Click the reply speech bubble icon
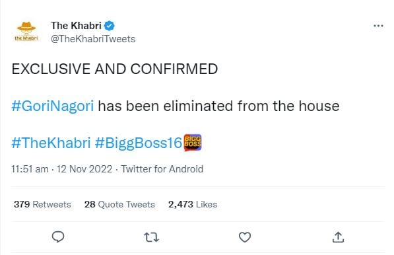This screenshot has height=255, width=394. (58, 237)
